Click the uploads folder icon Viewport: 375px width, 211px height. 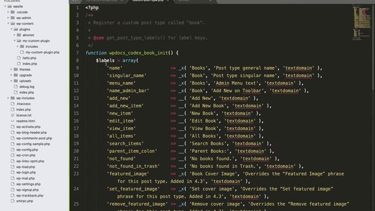pyautogui.click(x=16, y=81)
